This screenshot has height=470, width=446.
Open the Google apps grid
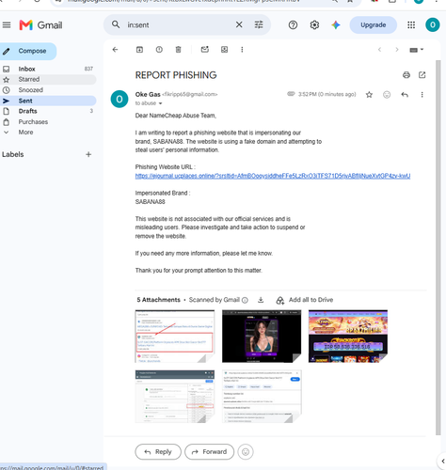coord(411,25)
